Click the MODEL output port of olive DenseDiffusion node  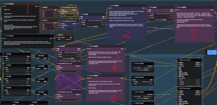(x=77, y=10)
